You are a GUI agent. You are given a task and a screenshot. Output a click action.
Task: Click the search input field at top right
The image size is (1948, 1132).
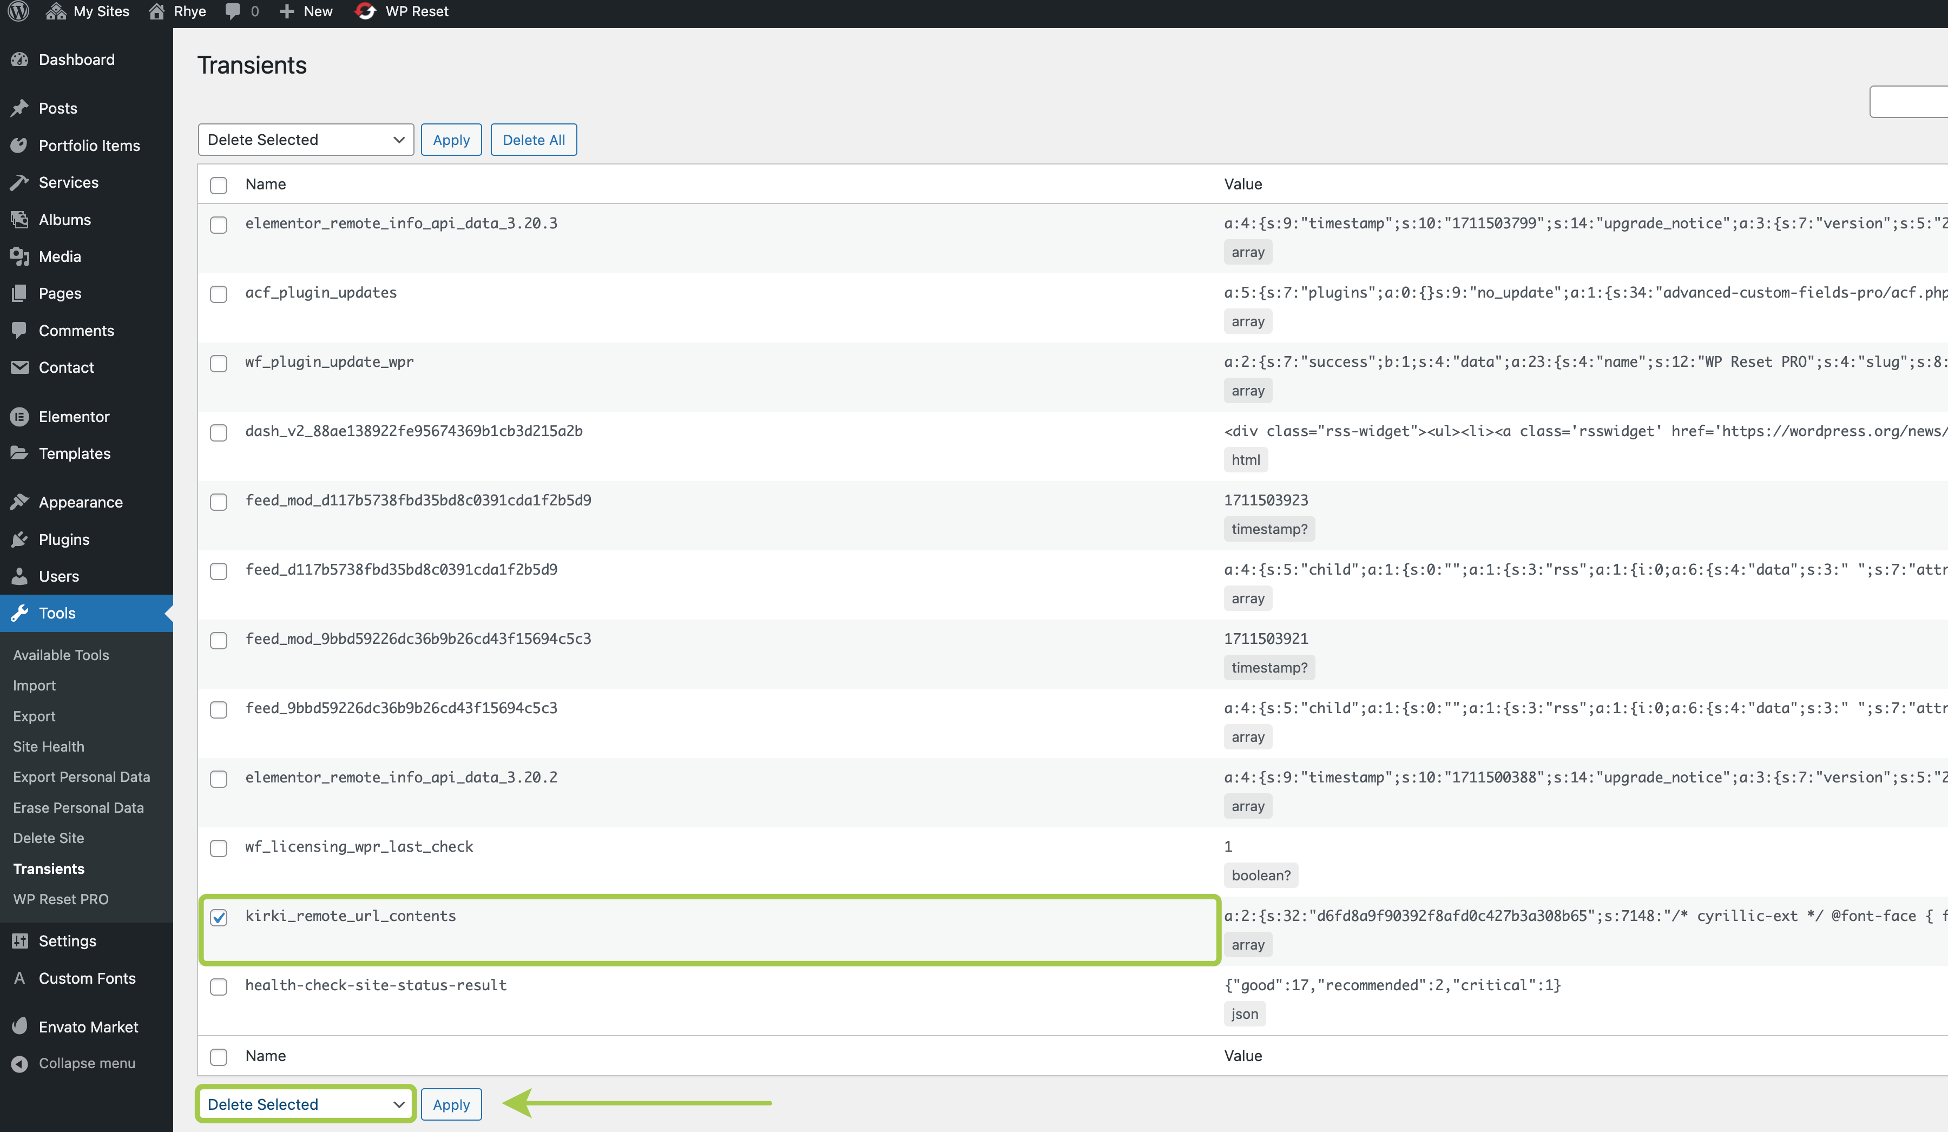[1910, 102]
